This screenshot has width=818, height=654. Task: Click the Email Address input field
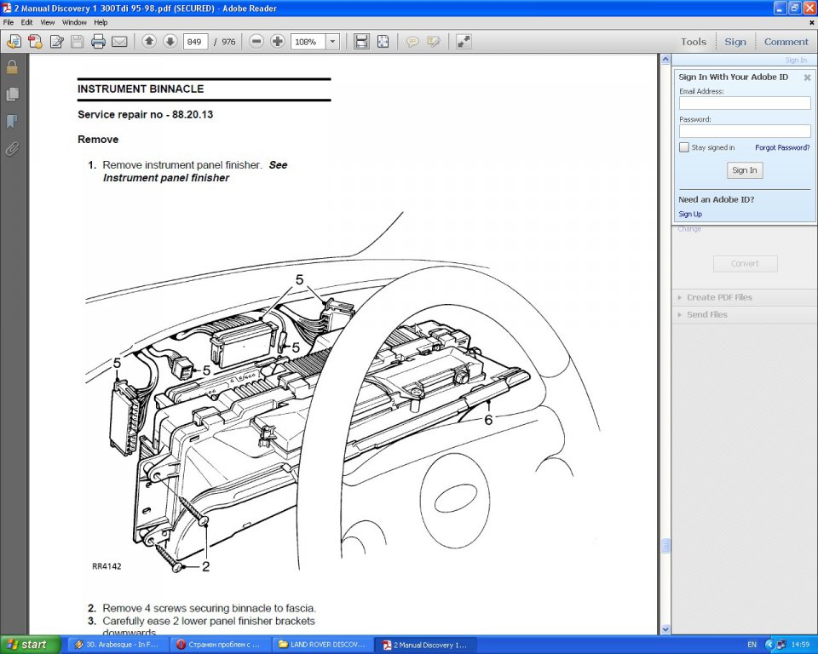tap(745, 103)
